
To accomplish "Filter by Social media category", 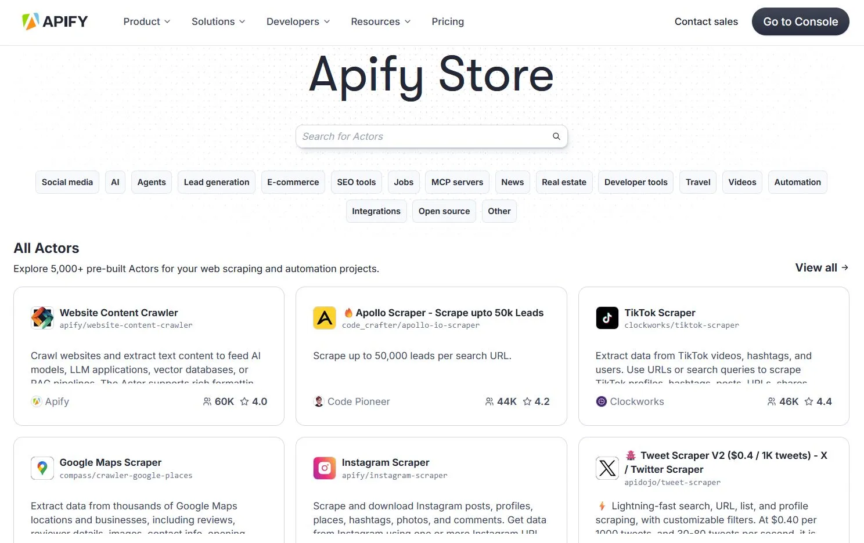I will click(67, 182).
